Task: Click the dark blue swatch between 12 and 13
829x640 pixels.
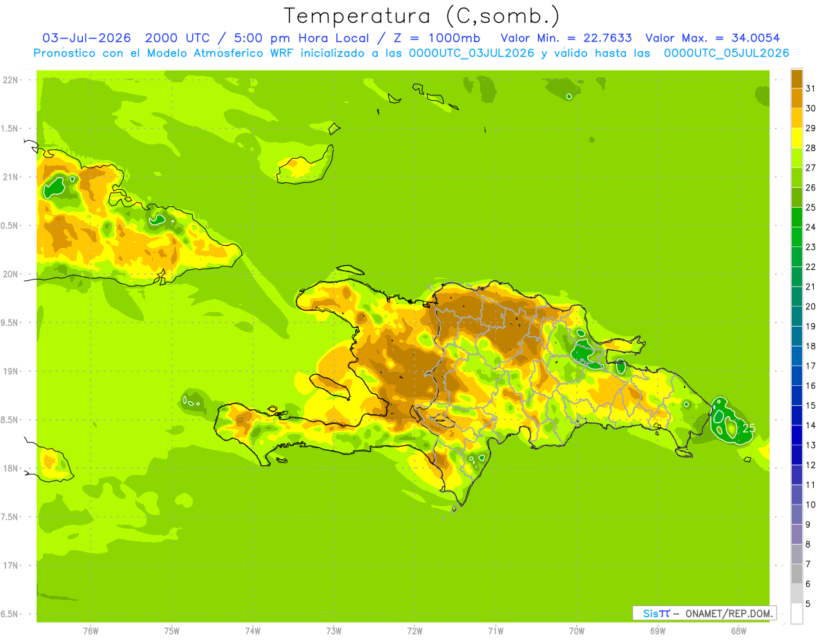Action: click(x=797, y=454)
